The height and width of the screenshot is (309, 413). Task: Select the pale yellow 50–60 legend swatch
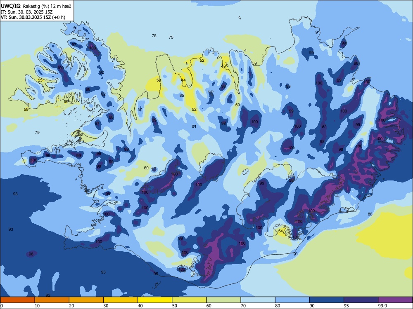(189, 300)
